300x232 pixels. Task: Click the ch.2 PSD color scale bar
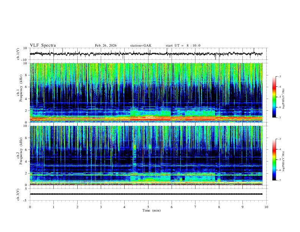(x=274, y=160)
